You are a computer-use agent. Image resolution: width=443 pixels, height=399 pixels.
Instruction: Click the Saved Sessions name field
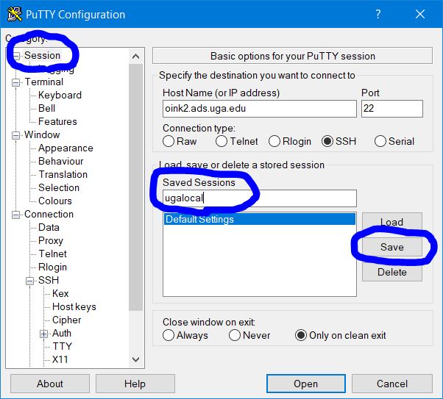click(x=259, y=198)
